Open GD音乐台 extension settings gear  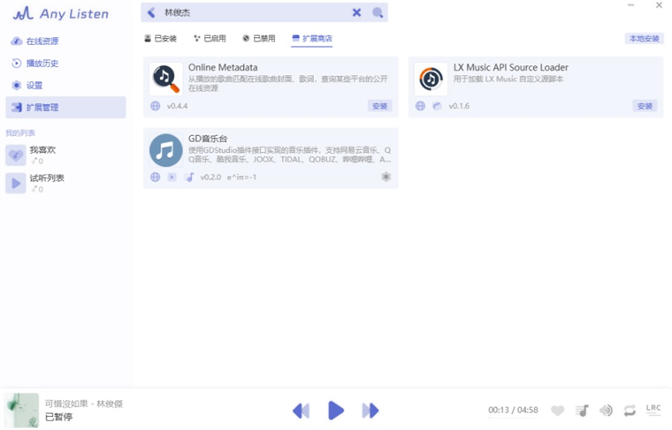[386, 177]
